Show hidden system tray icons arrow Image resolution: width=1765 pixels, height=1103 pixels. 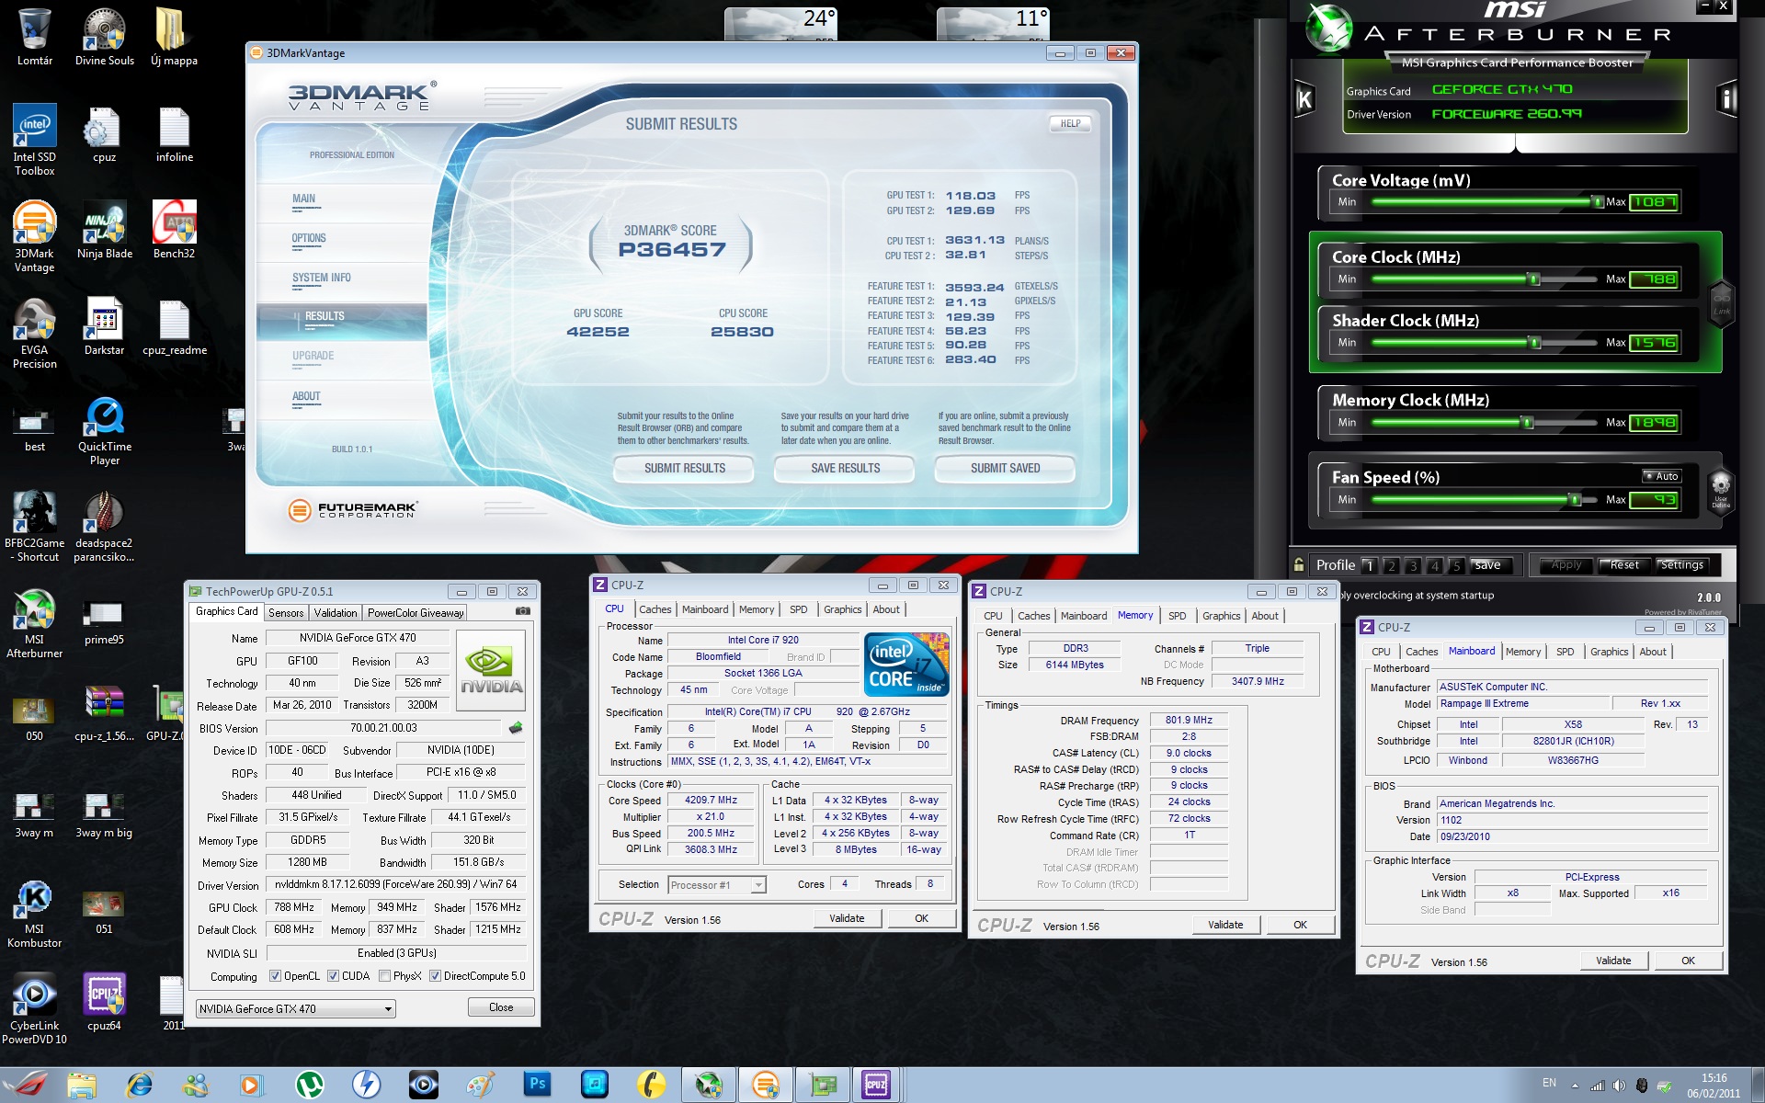(1576, 1086)
